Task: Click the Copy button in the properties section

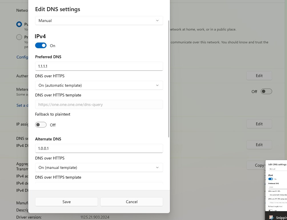Action: pyautogui.click(x=256, y=165)
